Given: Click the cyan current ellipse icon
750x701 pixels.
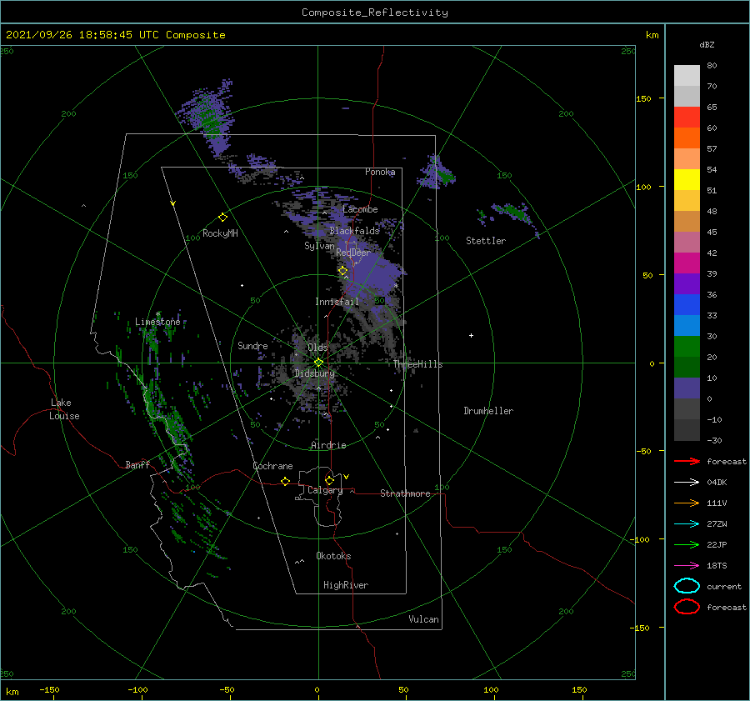Looking at the screenshot, I should point(687,586).
